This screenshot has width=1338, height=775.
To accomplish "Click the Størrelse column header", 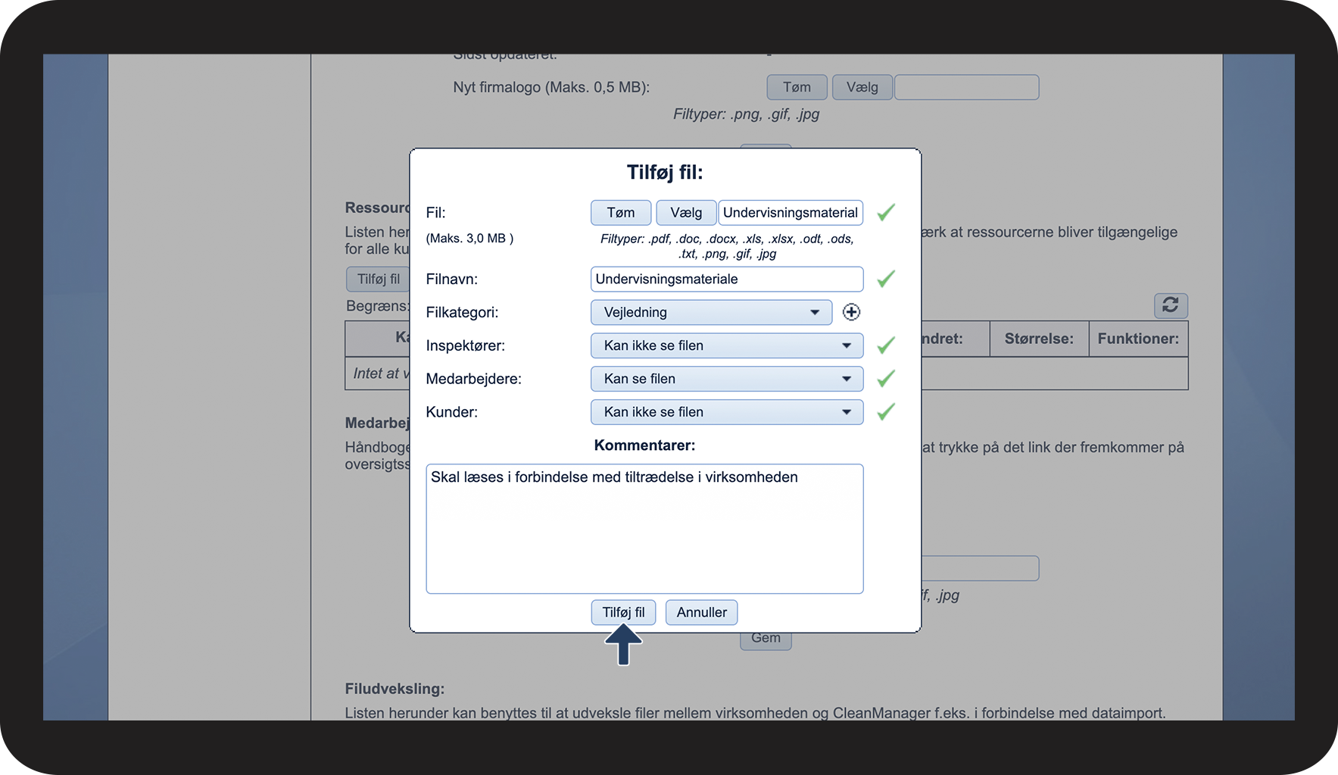I will coord(1038,339).
